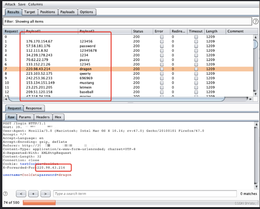The width and height of the screenshot is (260, 209).
Task: Sort by the Redirects column header
Action: (x=179, y=31)
